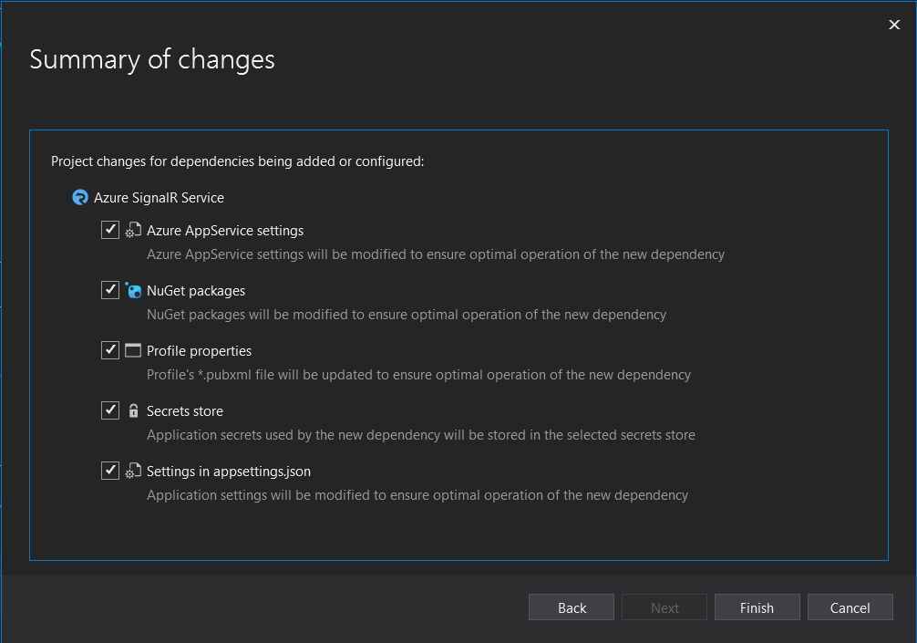This screenshot has height=643, width=917.
Task: Uncheck the Azure AppService settings checkbox
Action: pos(110,230)
